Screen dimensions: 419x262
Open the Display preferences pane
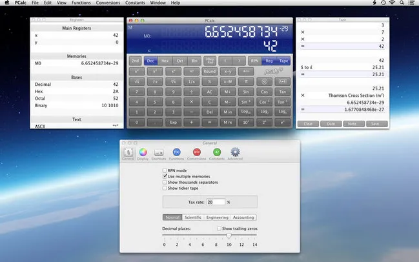[x=143, y=153]
